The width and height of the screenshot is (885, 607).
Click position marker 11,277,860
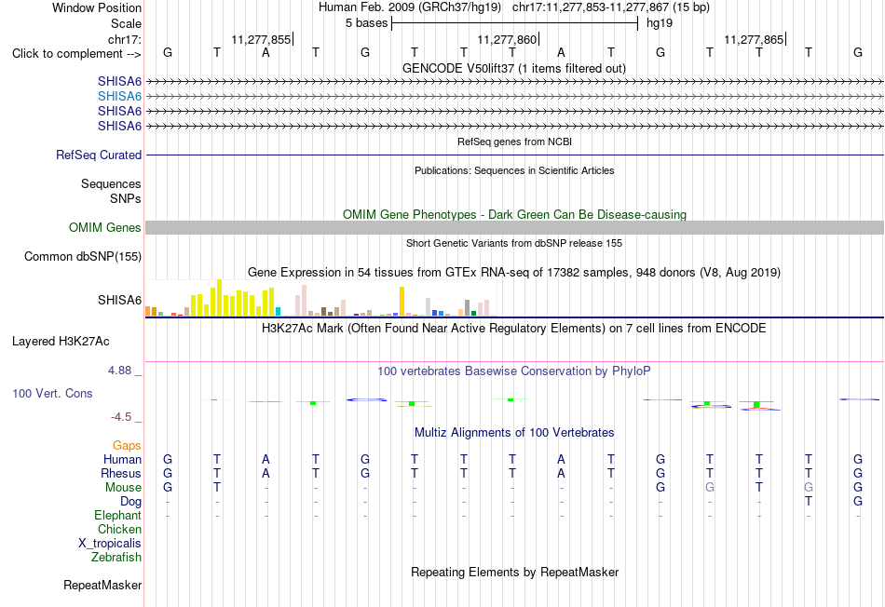pos(507,39)
